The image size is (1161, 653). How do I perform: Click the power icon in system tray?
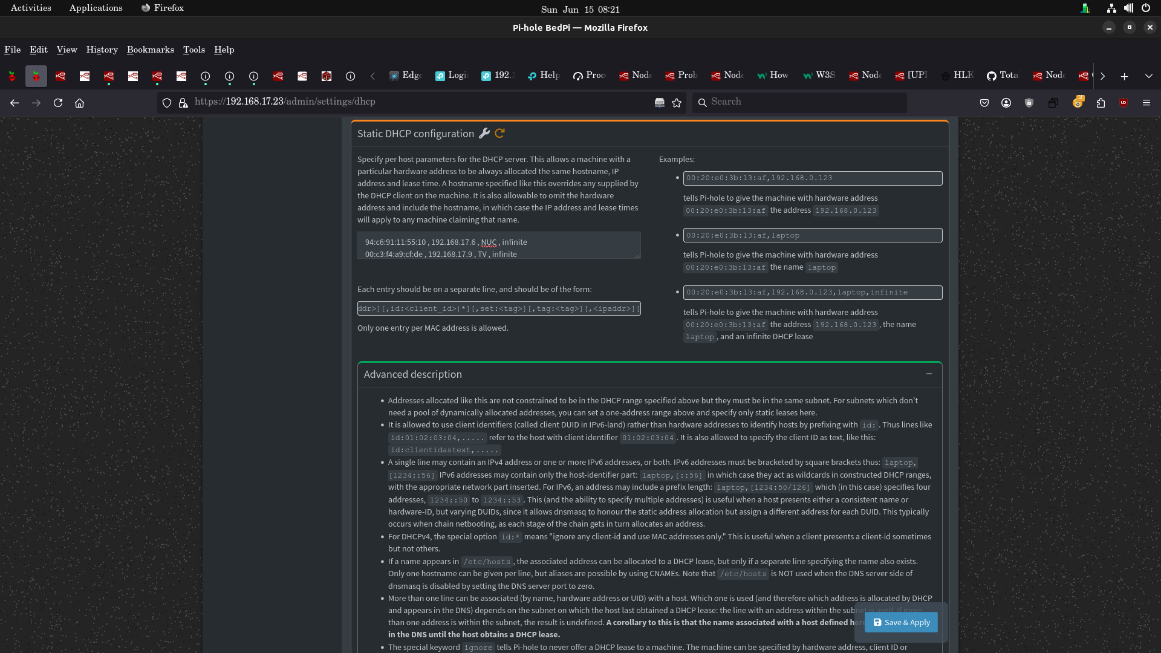point(1145,8)
